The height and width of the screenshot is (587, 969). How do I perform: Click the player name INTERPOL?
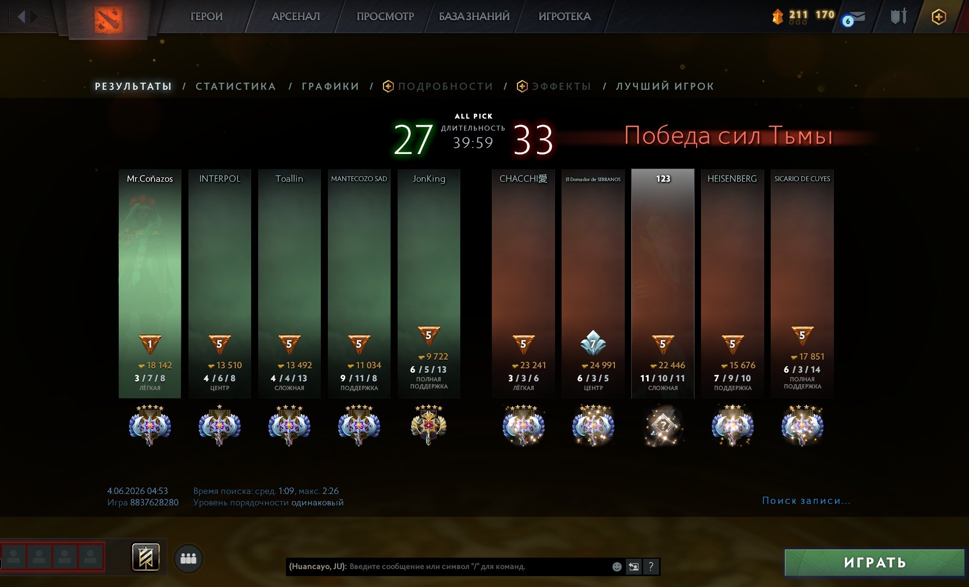(x=220, y=178)
